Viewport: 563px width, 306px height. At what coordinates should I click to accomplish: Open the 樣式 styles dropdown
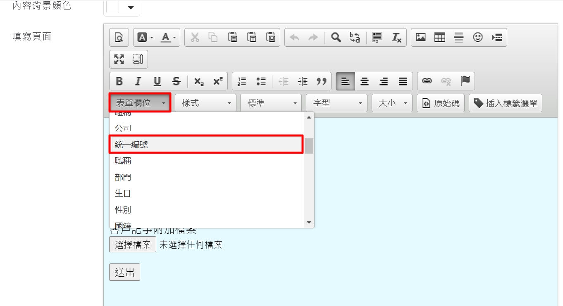coord(205,103)
